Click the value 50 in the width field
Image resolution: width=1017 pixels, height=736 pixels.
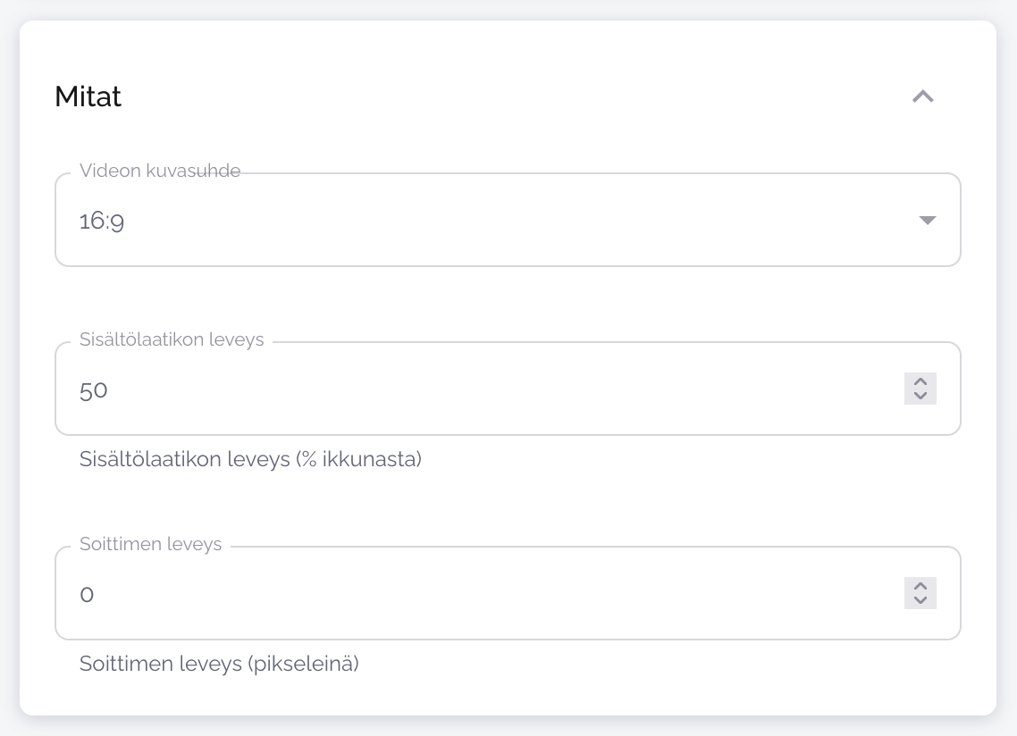click(x=93, y=390)
